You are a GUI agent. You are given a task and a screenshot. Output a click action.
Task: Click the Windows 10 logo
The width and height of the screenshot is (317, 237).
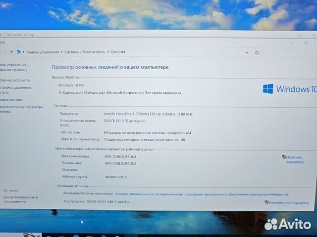click(x=289, y=89)
